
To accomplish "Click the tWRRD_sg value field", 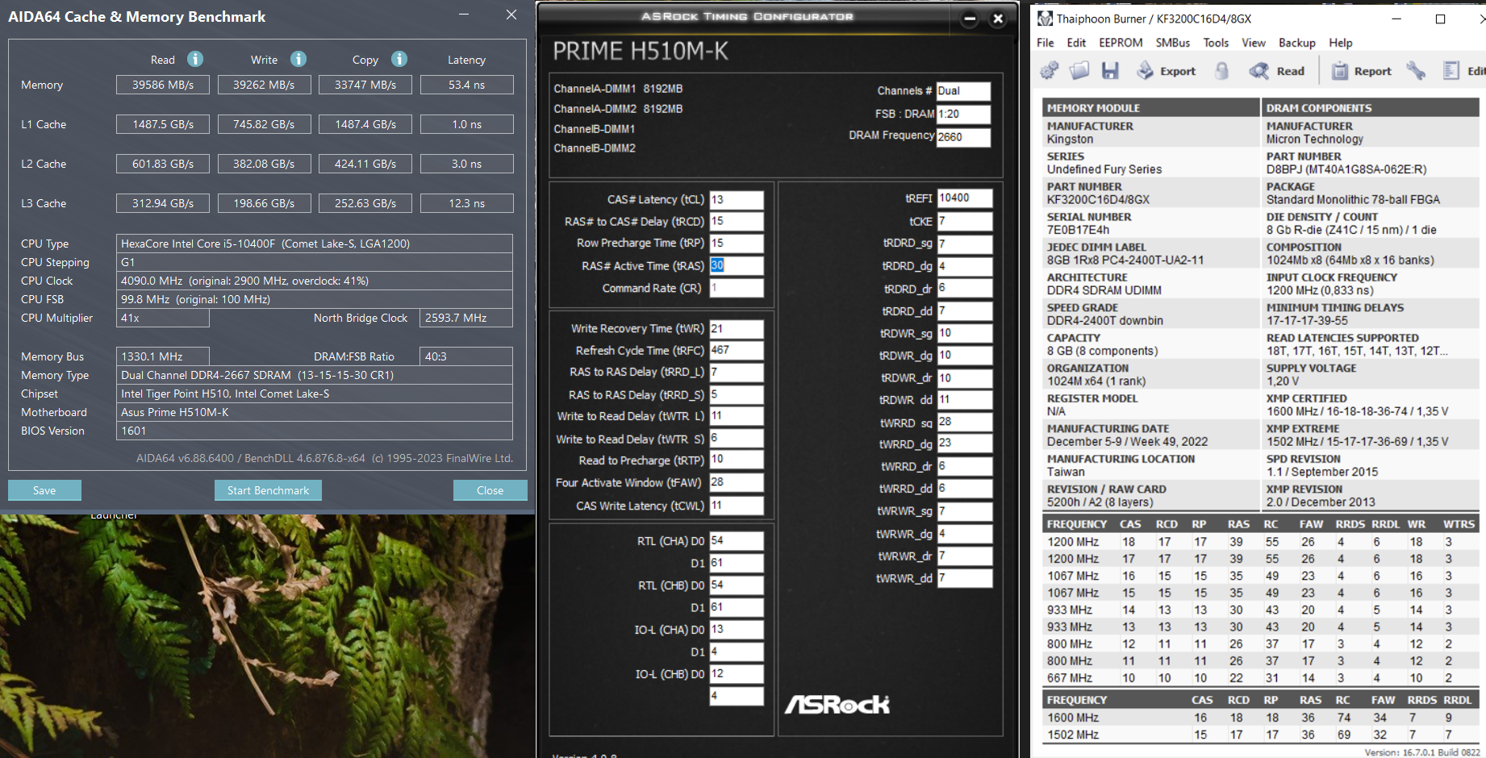I will [x=965, y=422].
